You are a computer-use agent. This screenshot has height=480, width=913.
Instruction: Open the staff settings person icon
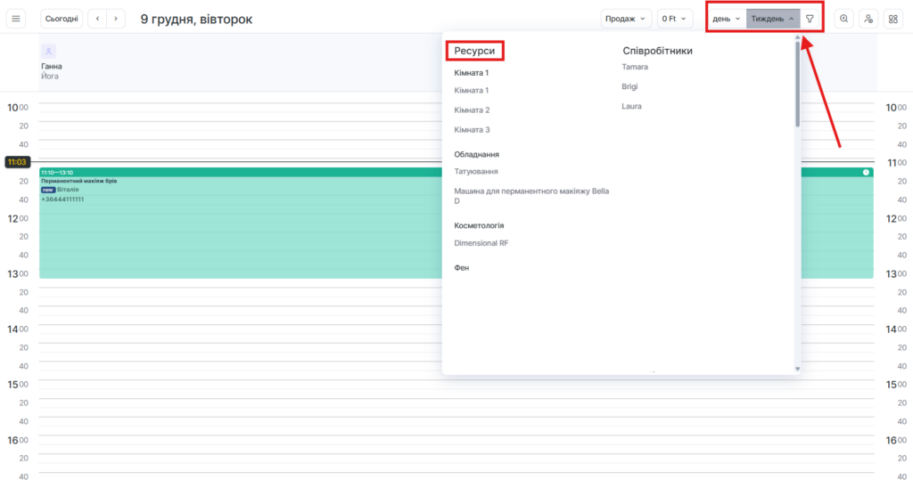click(868, 19)
